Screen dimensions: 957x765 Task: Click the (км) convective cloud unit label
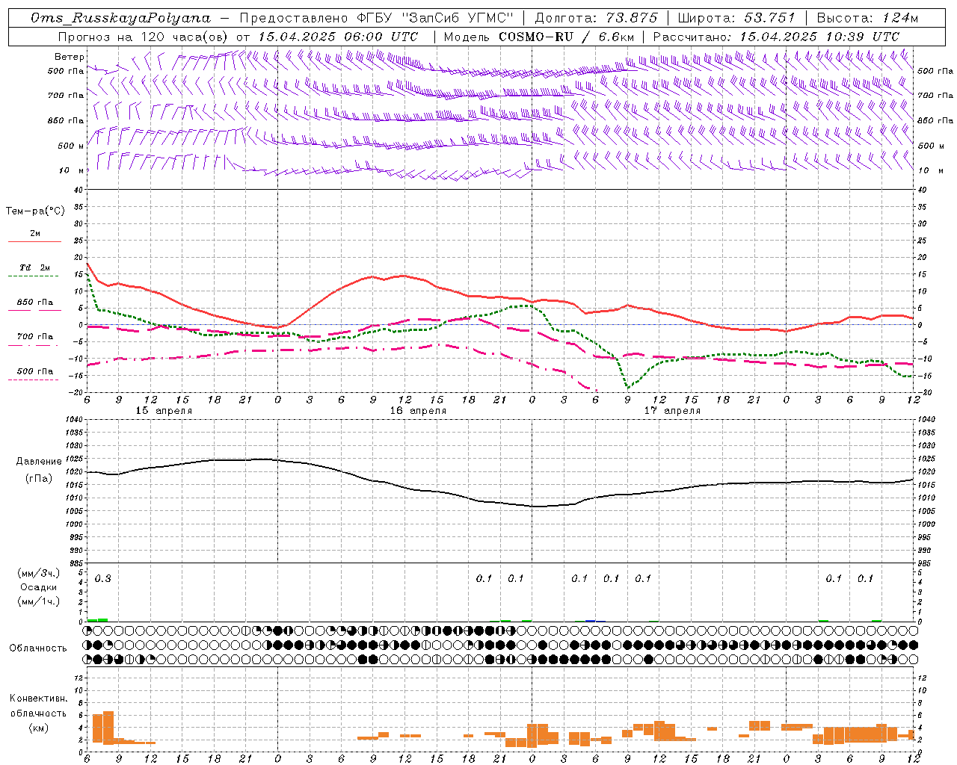click(x=38, y=728)
